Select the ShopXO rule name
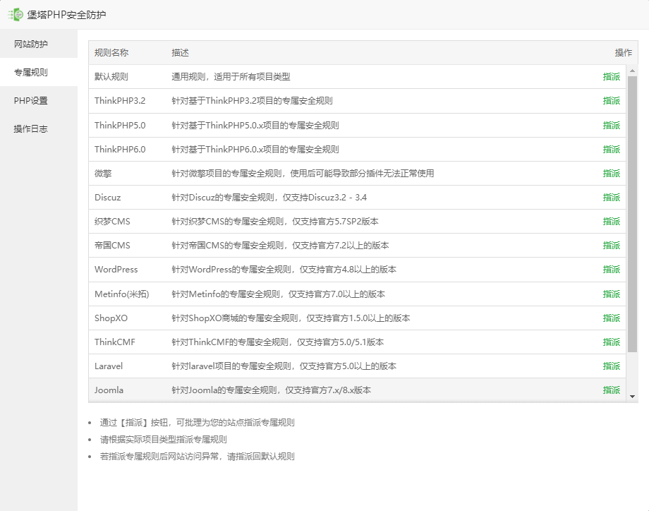 pyautogui.click(x=111, y=318)
